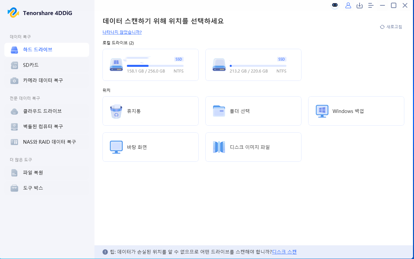The width and height of the screenshot is (414, 259).
Task: Close the 4DDiG window
Action: coord(405,5)
